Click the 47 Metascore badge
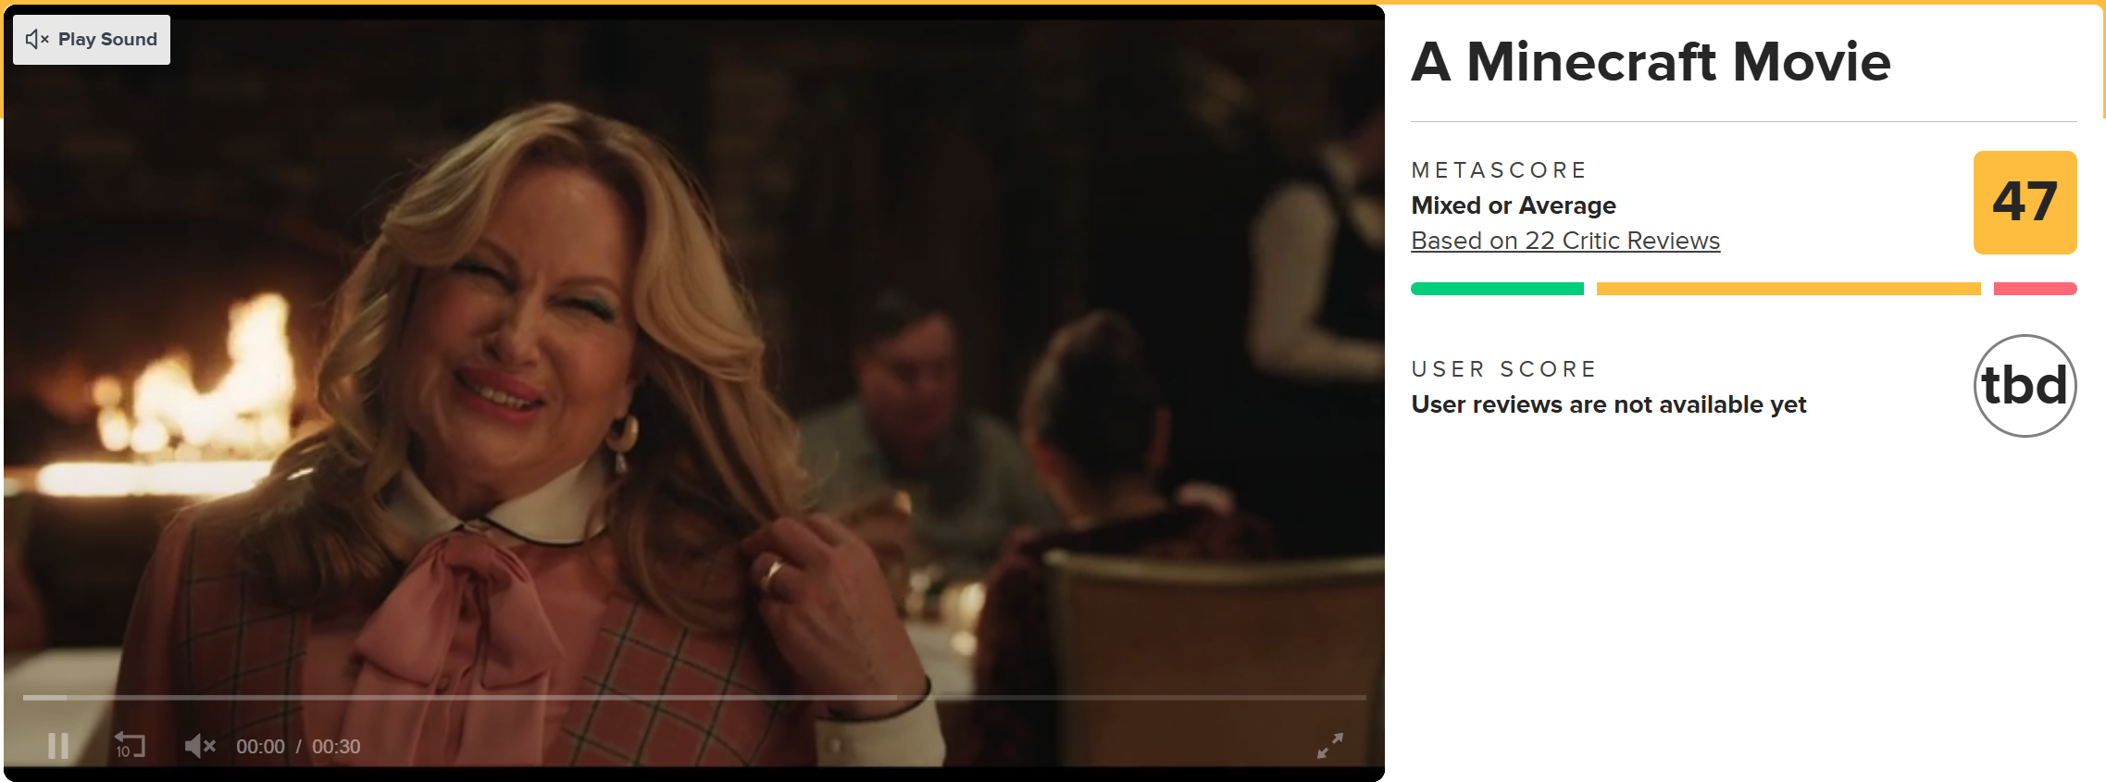2106x782 pixels. pyautogui.click(x=2025, y=203)
